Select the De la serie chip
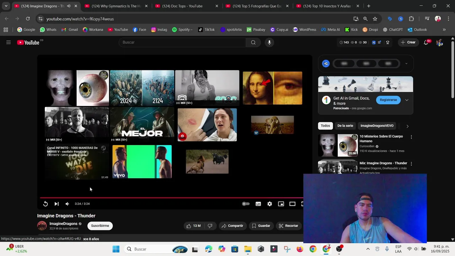Screen dimensions: 455x256 pos(345,126)
